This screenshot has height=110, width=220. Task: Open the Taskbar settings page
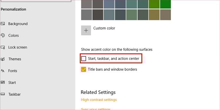coord(14,94)
